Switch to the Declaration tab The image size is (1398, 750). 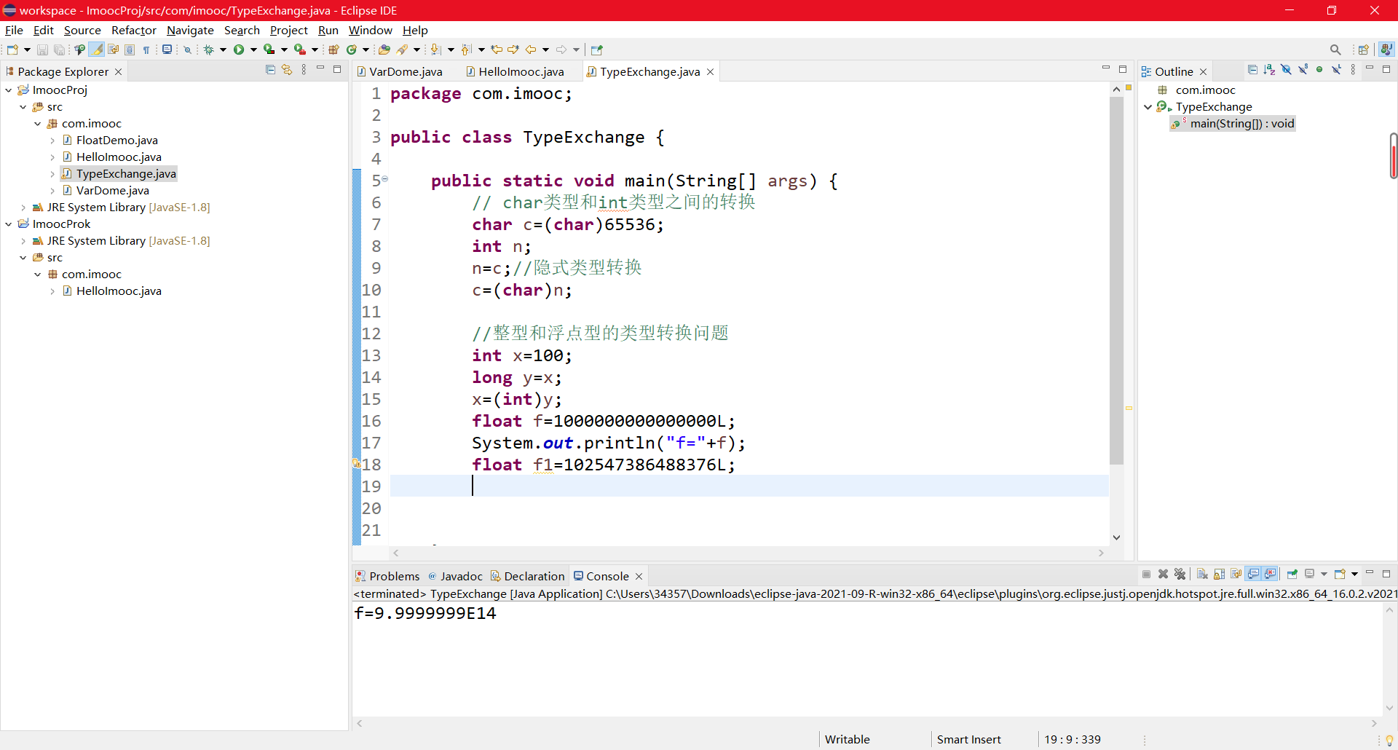point(528,576)
